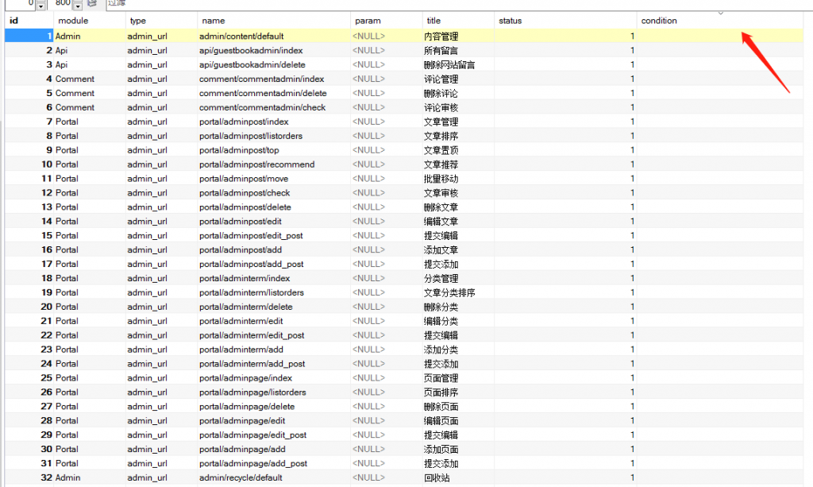Click the name column header
This screenshot has width=813, height=487.
pos(272,21)
